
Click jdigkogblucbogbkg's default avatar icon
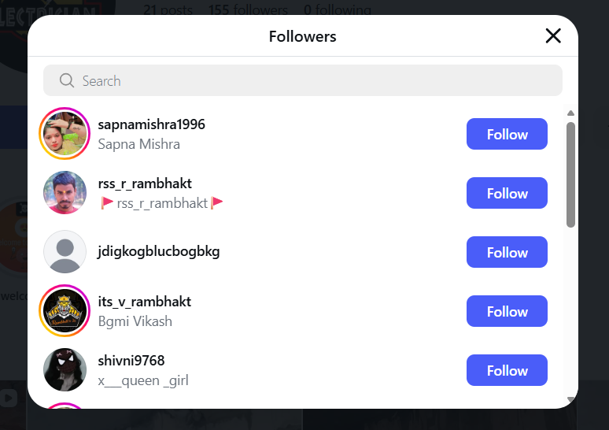pyautogui.click(x=65, y=252)
